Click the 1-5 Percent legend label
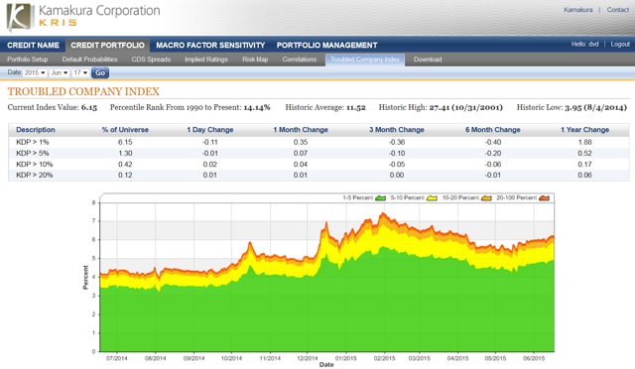Image resolution: width=635 pixels, height=369 pixels. pyautogui.click(x=357, y=198)
